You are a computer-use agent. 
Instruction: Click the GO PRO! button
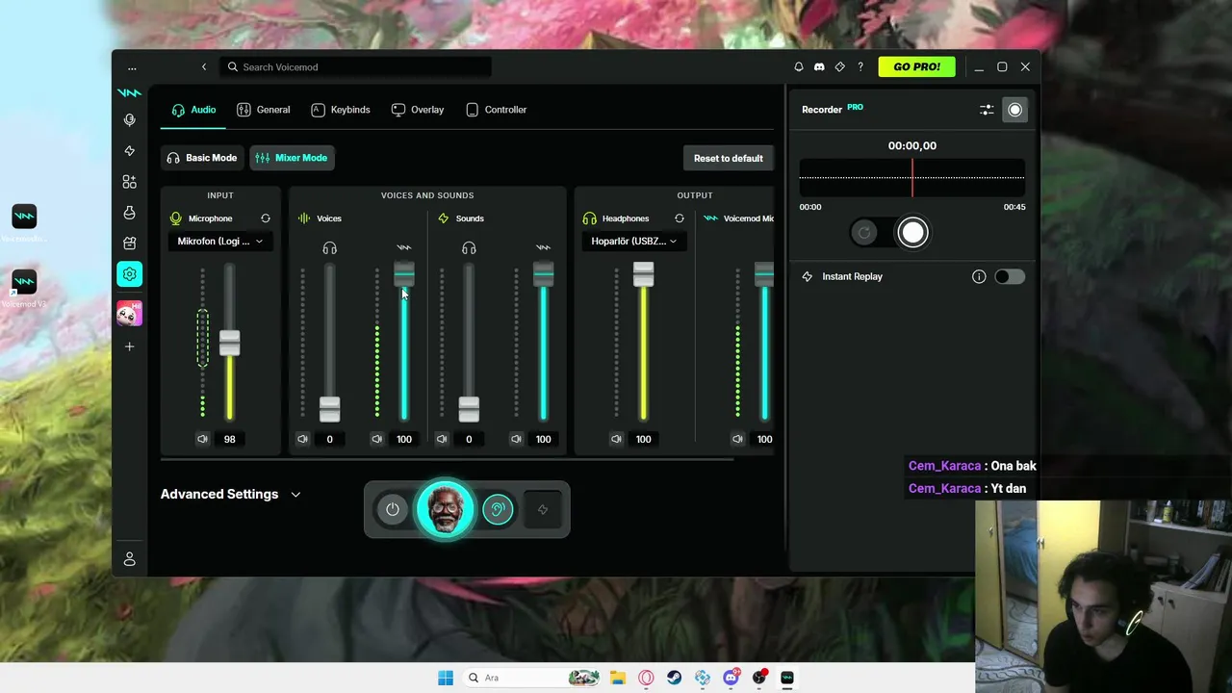coord(916,67)
